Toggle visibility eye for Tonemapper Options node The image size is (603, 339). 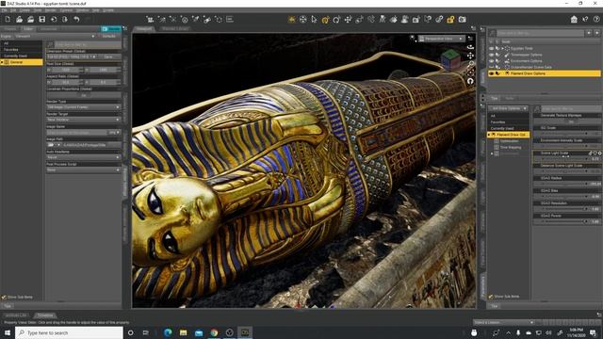(x=492, y=55)
